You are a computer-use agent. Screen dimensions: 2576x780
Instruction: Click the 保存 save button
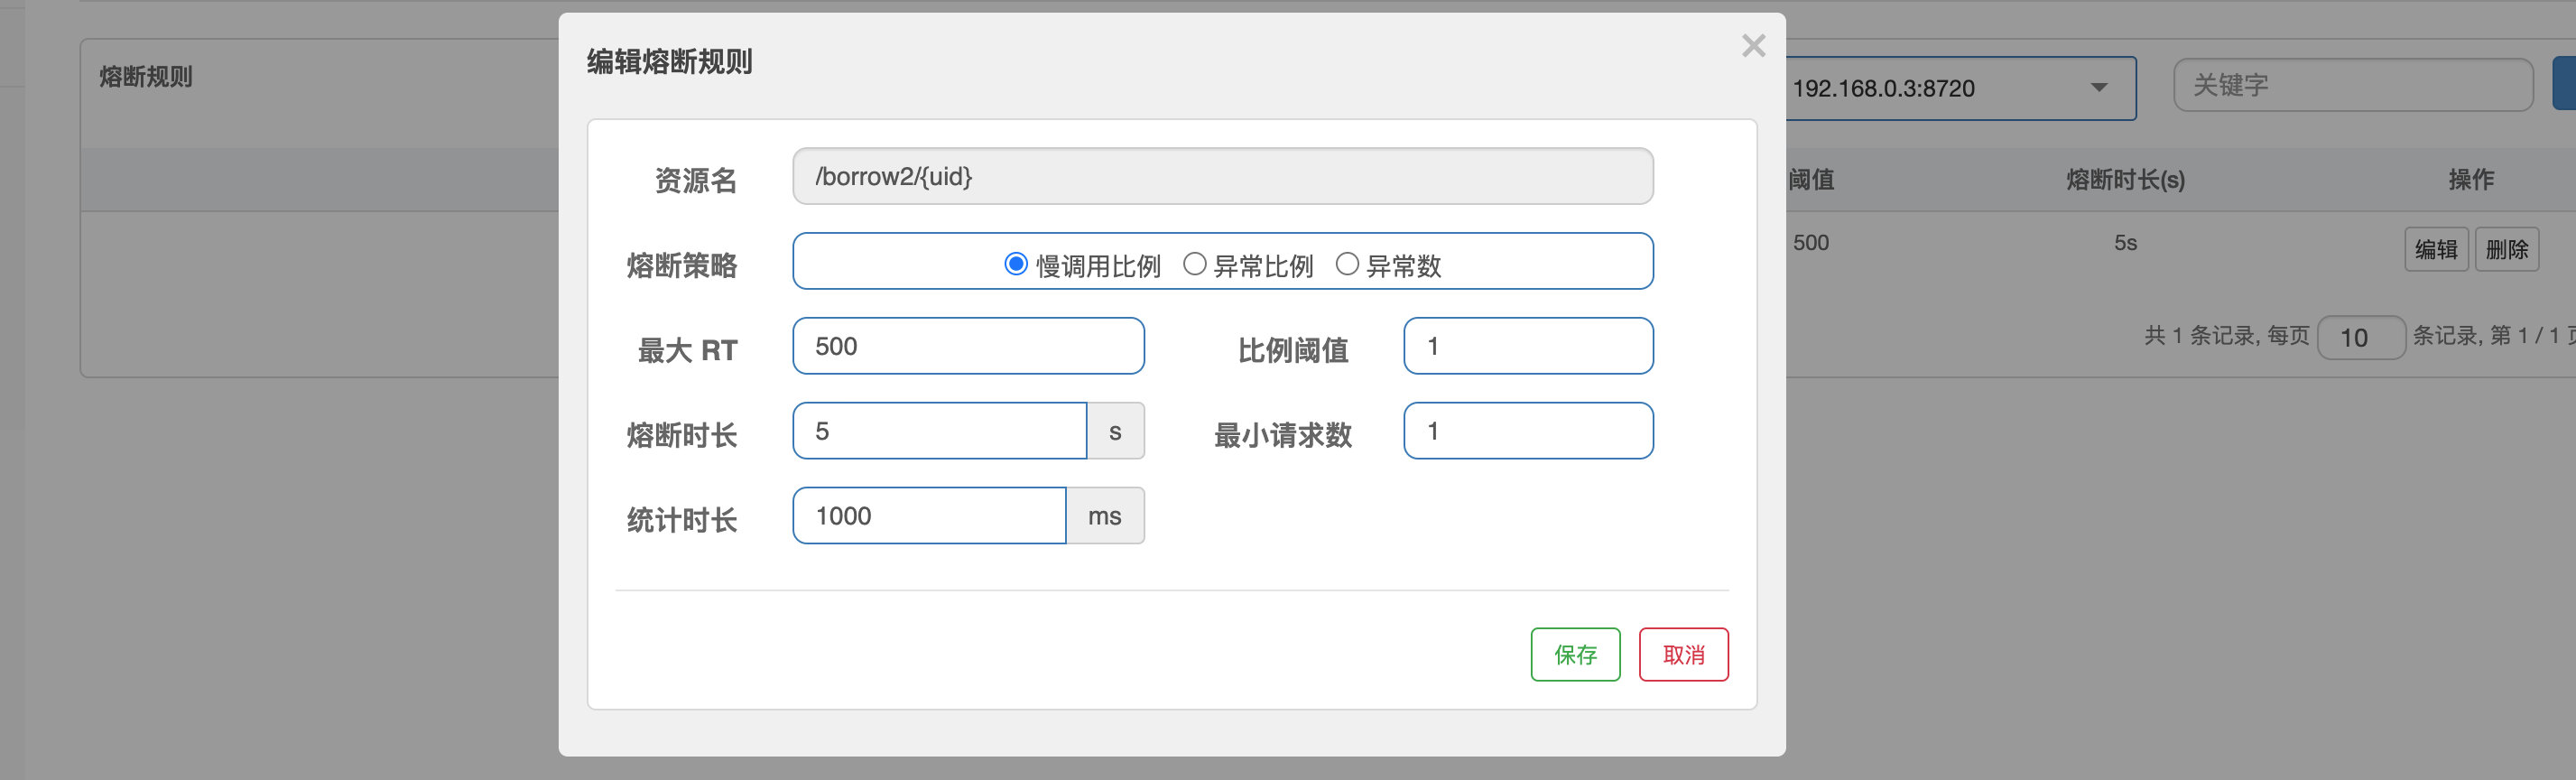[1575, 655]
